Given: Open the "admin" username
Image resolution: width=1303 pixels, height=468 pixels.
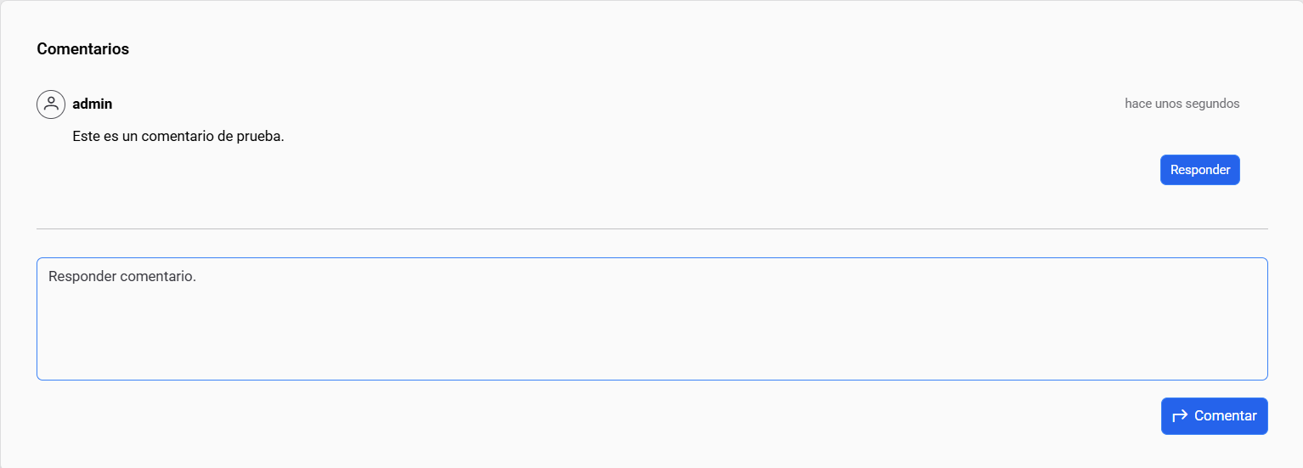Looking at the screenshot, I should (x=93, y=104).
